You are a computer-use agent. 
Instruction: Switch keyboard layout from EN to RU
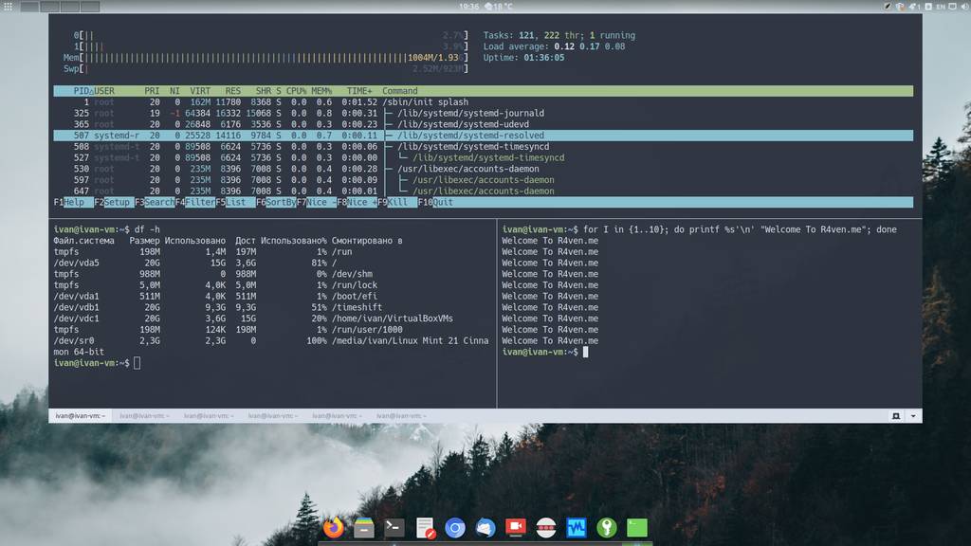(x=939, y=7)
